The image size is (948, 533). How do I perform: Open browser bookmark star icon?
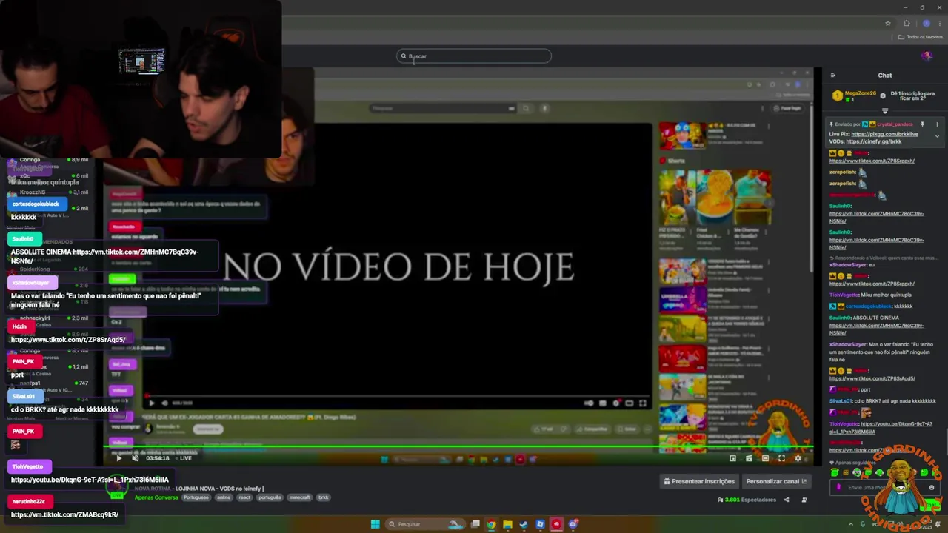[x=888, y=23]
